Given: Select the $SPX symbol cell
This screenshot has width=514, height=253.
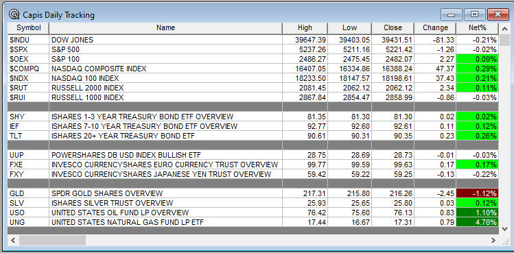Looking at the screenshot, I should 29,49.
